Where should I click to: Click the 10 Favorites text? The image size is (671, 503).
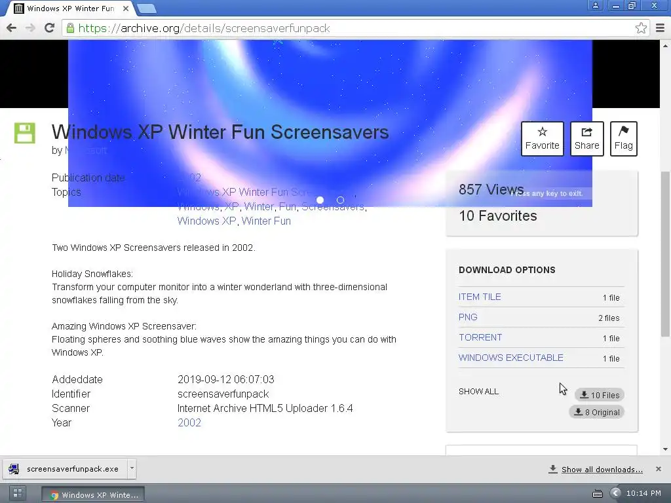click(x=498, y=215)
